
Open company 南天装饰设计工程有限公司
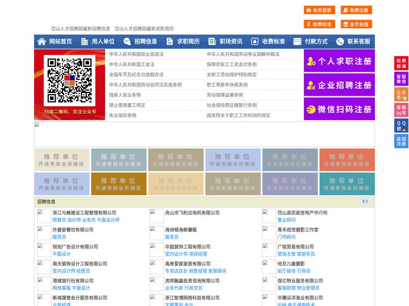pos(80,263)
